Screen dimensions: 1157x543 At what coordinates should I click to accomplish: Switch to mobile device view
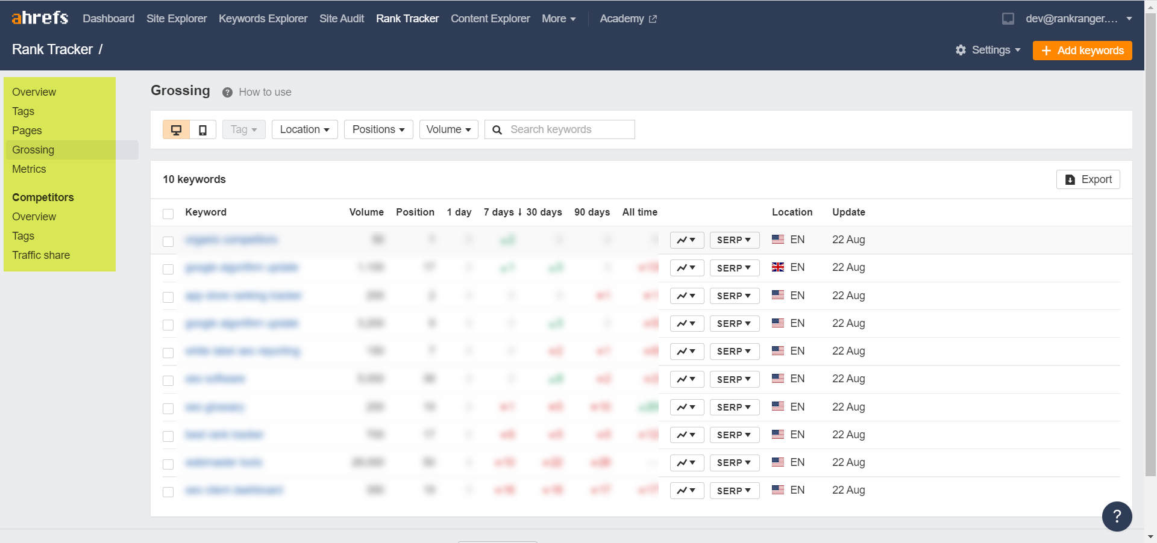[x=203, y=129]
